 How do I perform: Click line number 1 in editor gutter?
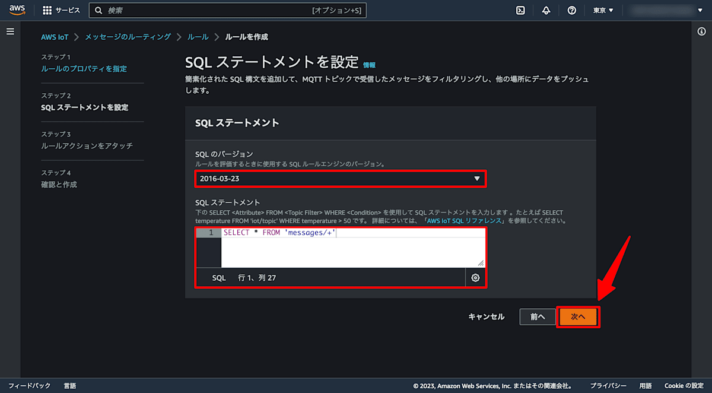[x=211, y=233]
